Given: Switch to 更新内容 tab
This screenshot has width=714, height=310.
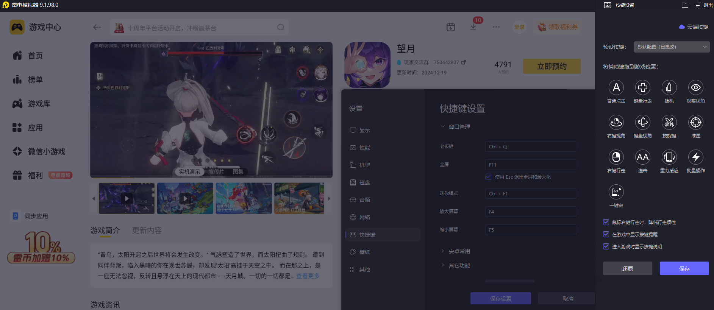Looking at the screenshot, I should (x=147, y=230).
